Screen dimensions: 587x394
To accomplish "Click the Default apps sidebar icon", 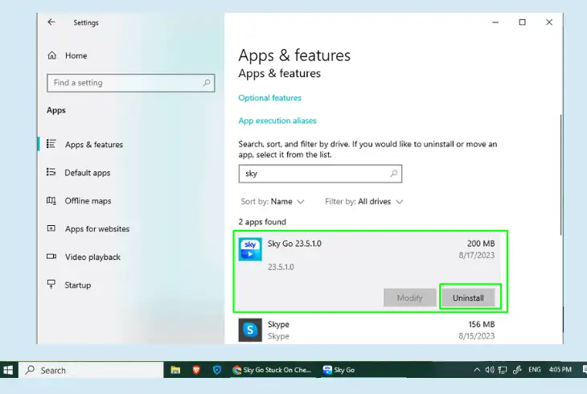I will click(x=51, y=172).
